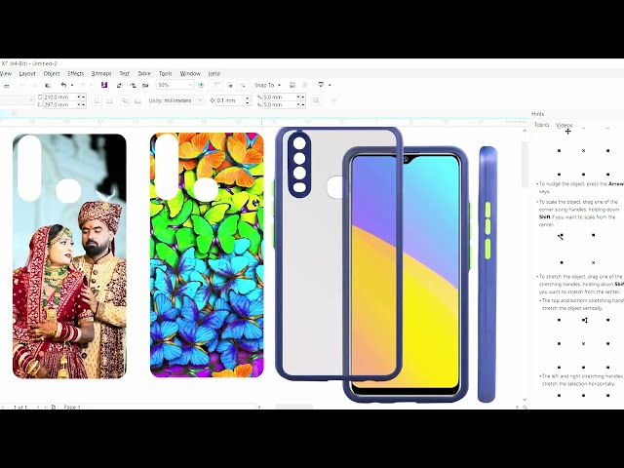Click the purple Search Content icon

tap(104, 85)
